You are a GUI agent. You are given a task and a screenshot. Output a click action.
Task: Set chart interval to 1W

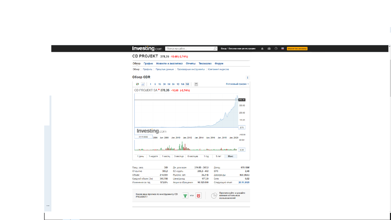[x=182, y=84]
